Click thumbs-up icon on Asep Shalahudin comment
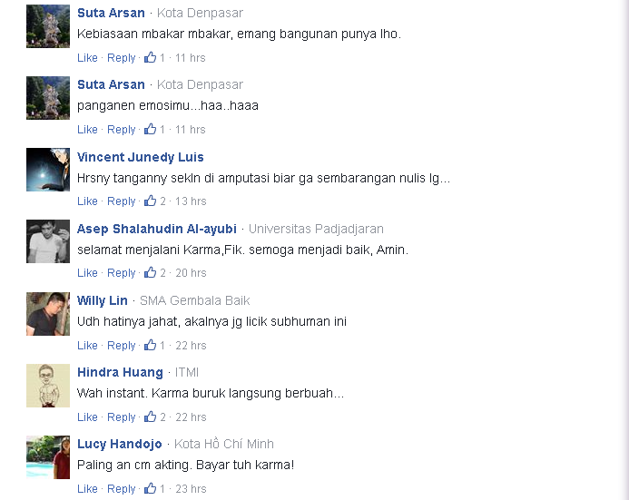The image size is (629, 500). click(x=150, y=272)
